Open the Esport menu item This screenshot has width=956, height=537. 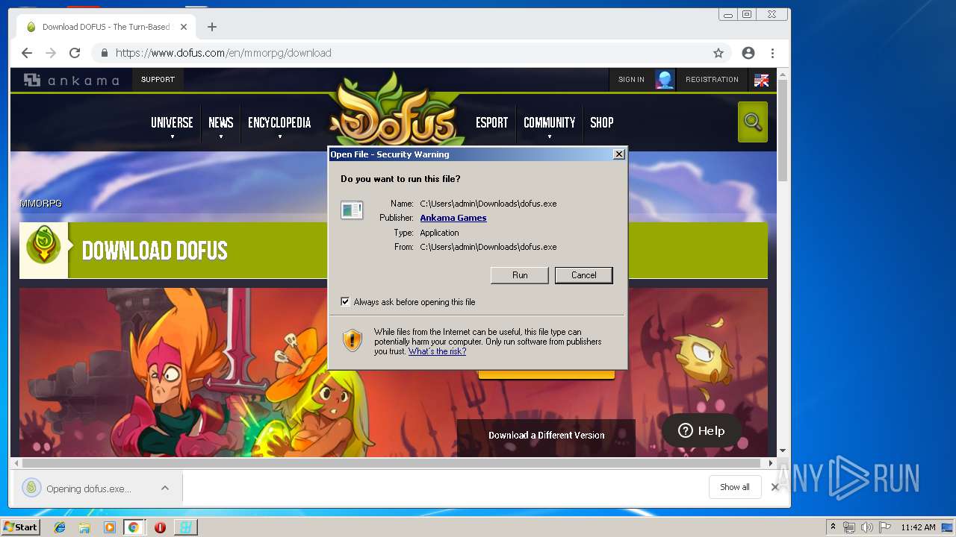tap(491, 123)
